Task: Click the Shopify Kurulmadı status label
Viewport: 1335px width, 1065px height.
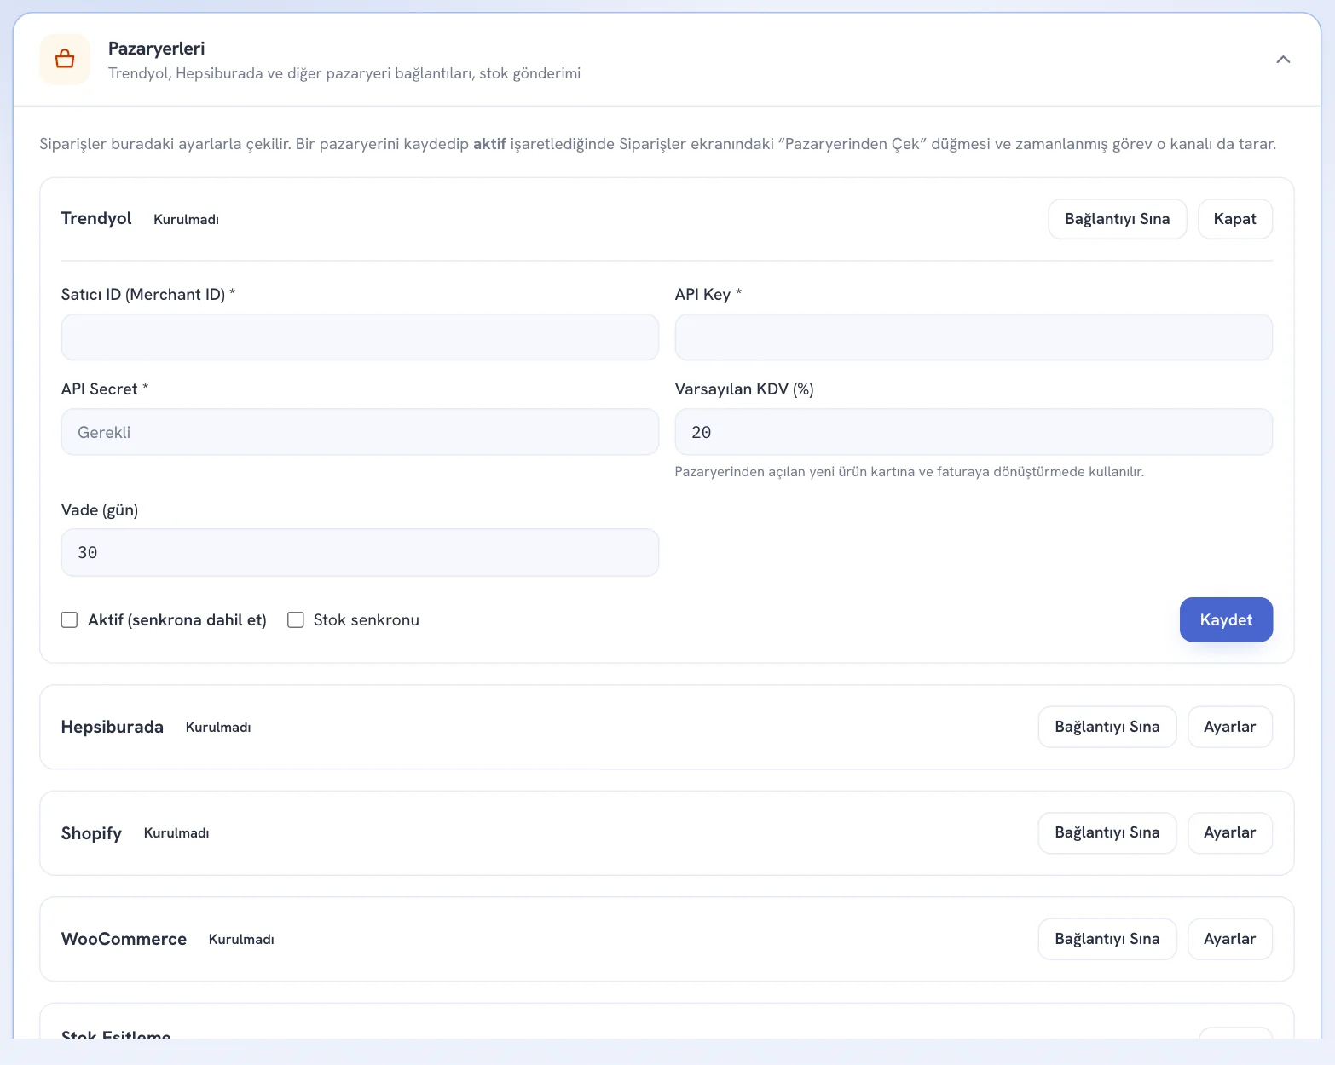Action: pos(176,833)
